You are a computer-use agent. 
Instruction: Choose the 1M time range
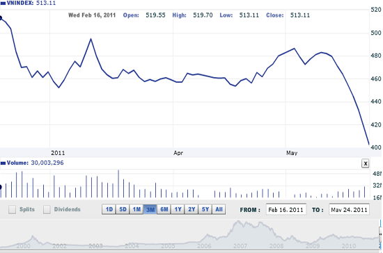coord(136,209)
